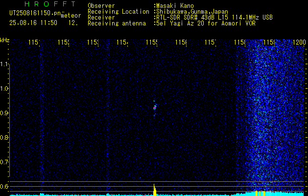This screenshot has height=196, width=308.
Task: Click the 'Receiving antenna' label
Action: [117, 24]
